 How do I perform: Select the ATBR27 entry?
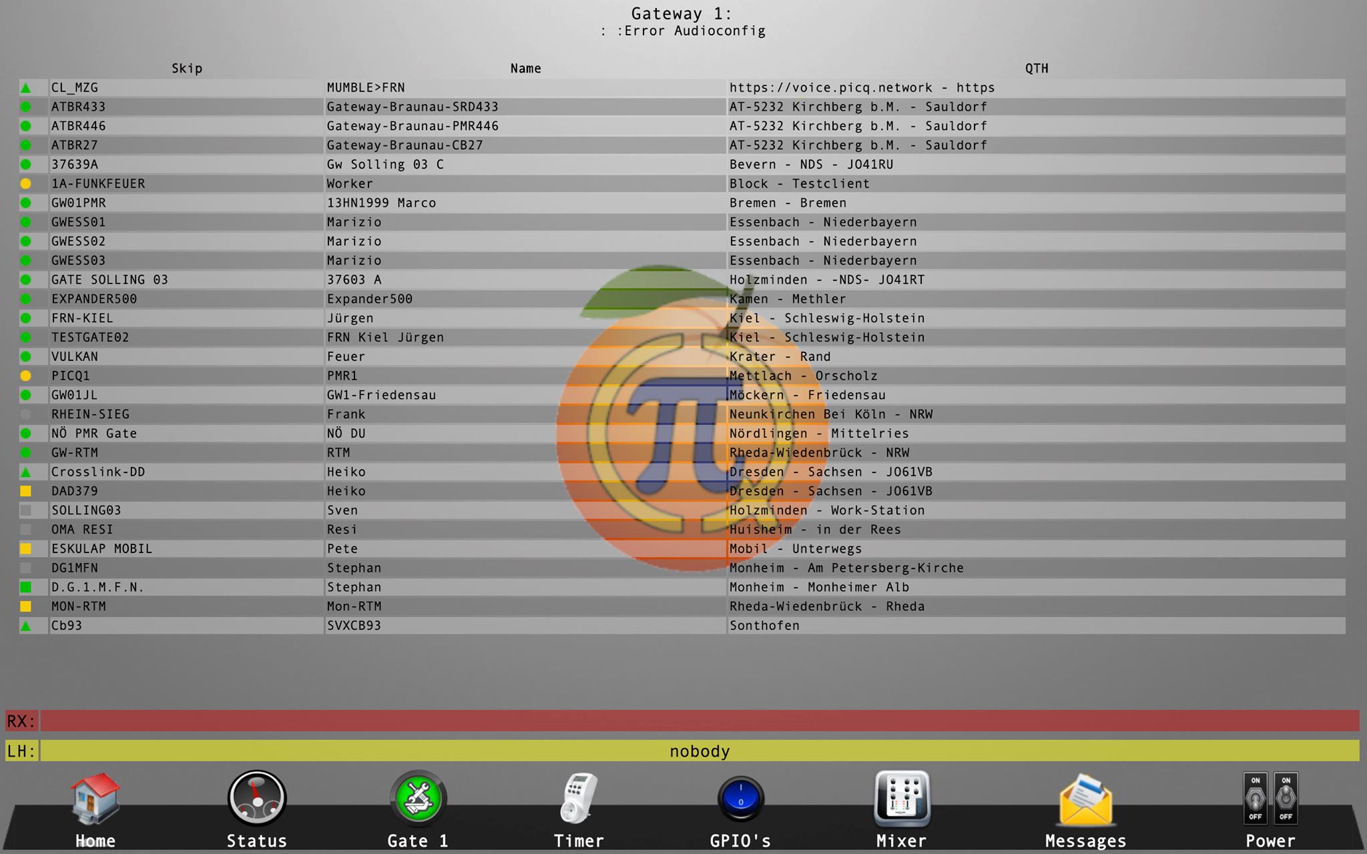186,145
